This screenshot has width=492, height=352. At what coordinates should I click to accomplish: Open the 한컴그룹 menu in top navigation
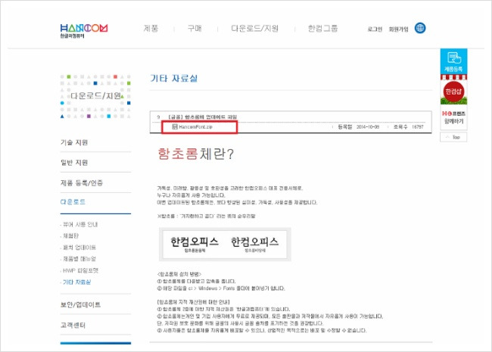click(x=322, y=29)
